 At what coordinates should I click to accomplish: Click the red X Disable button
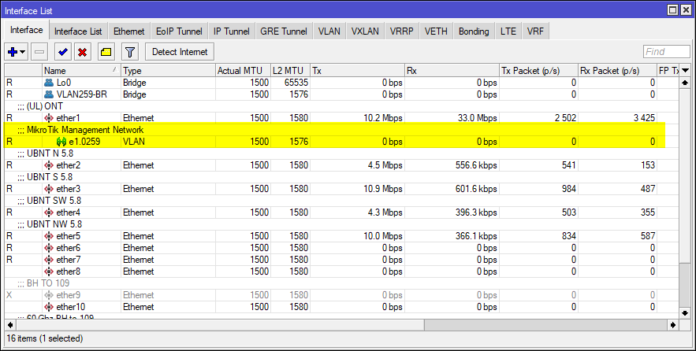[82, 52]
